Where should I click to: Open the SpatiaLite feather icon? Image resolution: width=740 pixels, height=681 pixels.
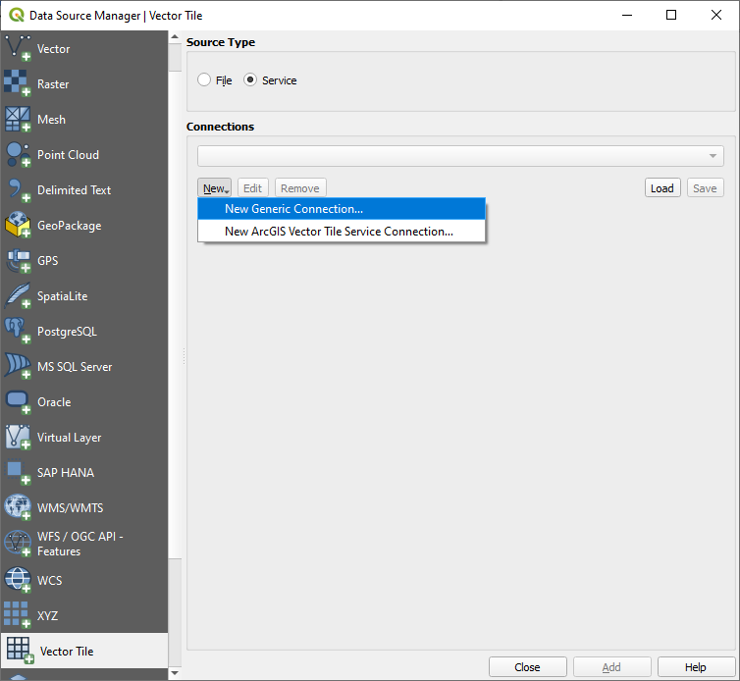(x=18, y=296)
